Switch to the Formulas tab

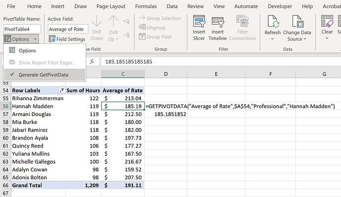click(146, 6)
